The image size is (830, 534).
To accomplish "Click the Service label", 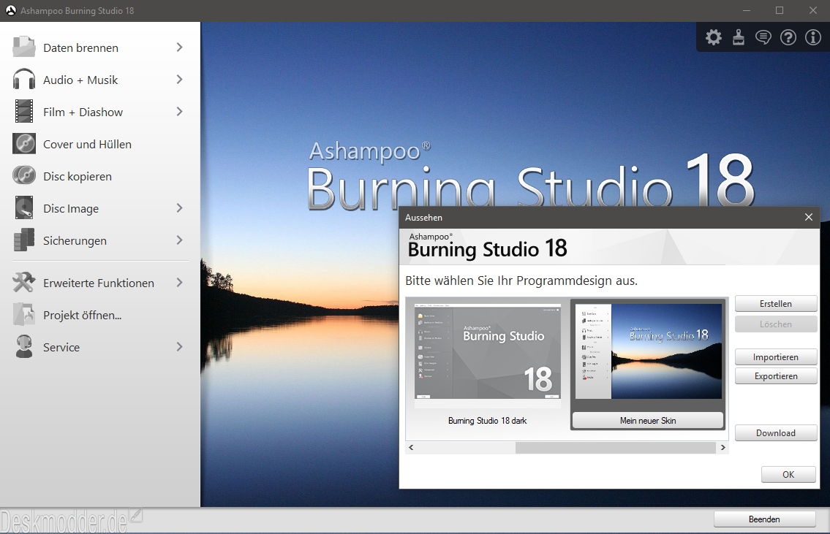I will pyautogui.click(x=61, y=348).
